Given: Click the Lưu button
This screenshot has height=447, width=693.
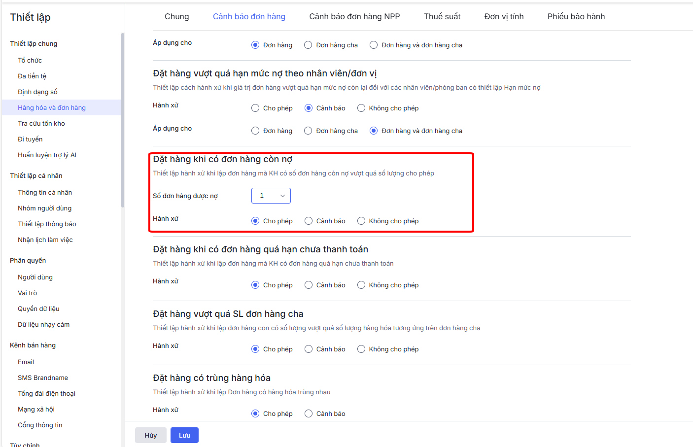Looking at the screenshot, I should tap(184, 435).
